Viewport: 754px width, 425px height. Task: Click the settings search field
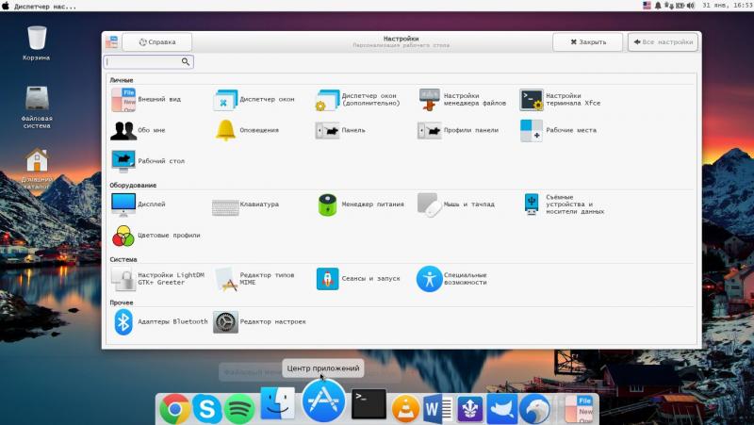pyautogui.click(x=147, y=61)
